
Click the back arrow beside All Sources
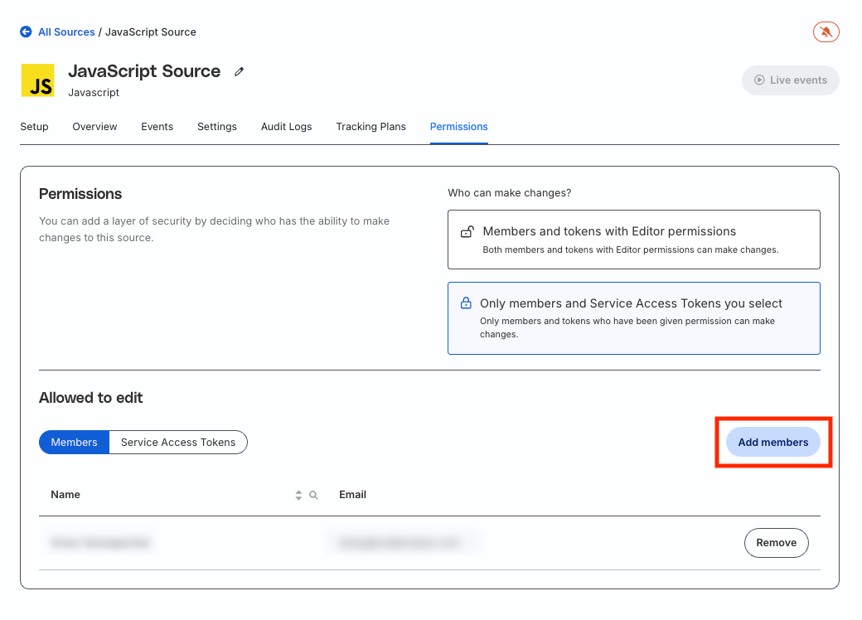[x=26, y=31]
